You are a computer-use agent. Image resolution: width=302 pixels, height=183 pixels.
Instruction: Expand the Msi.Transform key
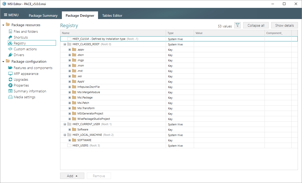[x=70, y=108]
